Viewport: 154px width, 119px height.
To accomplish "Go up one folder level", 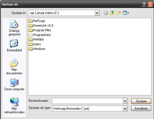I will click(x=112, y=13).
